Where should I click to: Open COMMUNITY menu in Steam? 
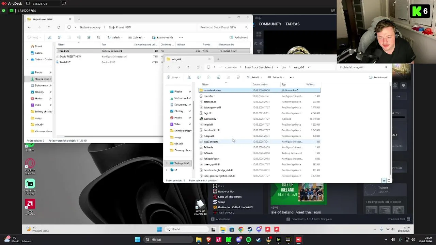coord(270,24)
